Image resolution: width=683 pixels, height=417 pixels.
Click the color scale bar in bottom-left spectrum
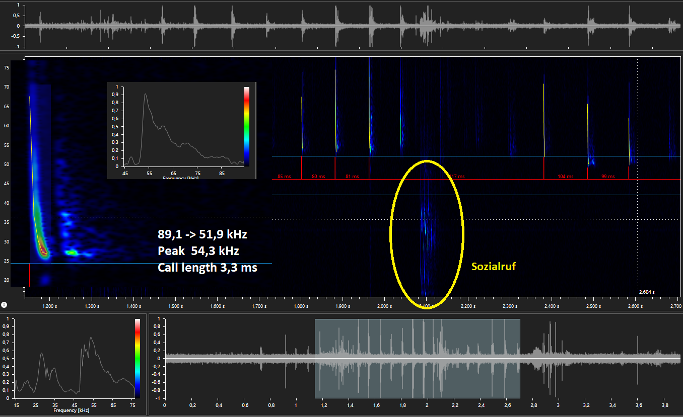point(138,358)
